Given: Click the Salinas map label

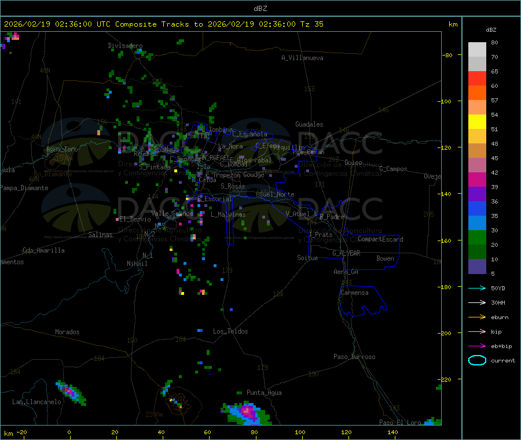Looking at the screenshot, I should click(x=100, y=235).
